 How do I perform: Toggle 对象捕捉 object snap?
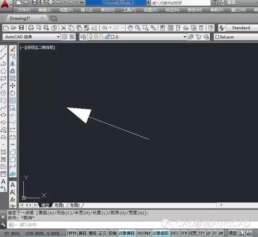point(127,233)
